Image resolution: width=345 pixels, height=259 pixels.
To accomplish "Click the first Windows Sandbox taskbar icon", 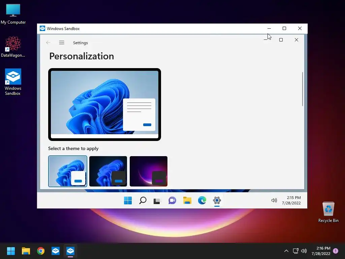I will [x=56, y=251].
